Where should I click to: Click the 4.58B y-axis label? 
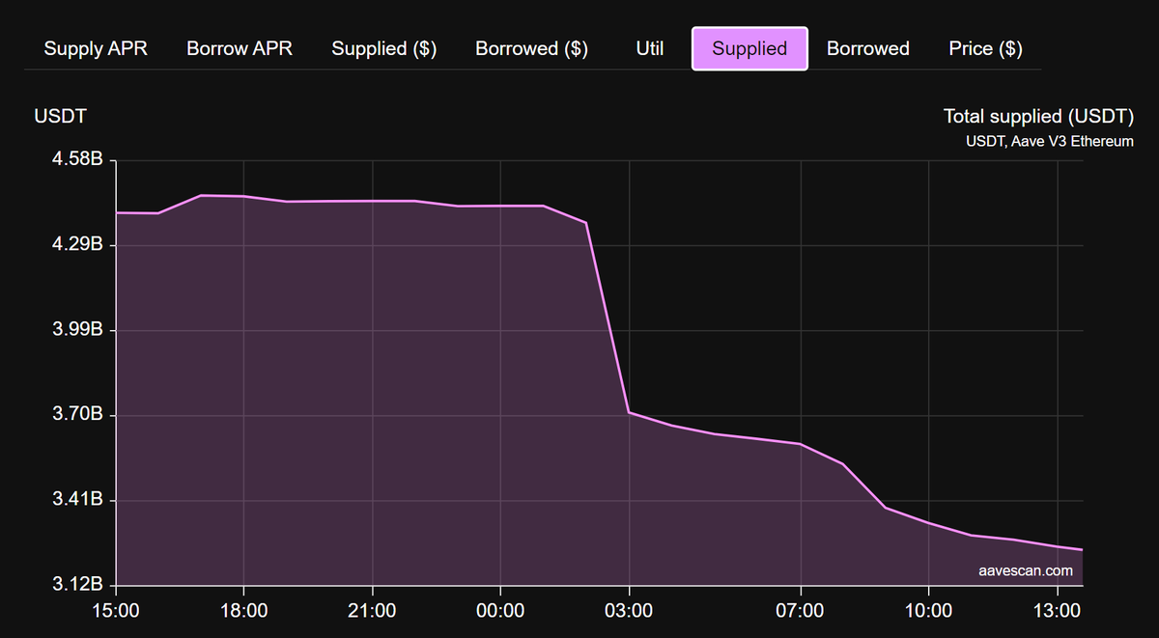(x=78, y=159)
